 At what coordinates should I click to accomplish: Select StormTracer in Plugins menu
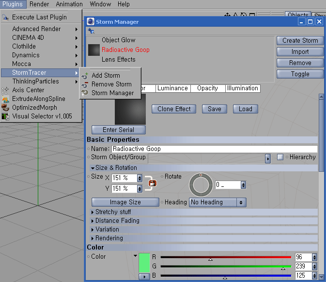[40, 73]
